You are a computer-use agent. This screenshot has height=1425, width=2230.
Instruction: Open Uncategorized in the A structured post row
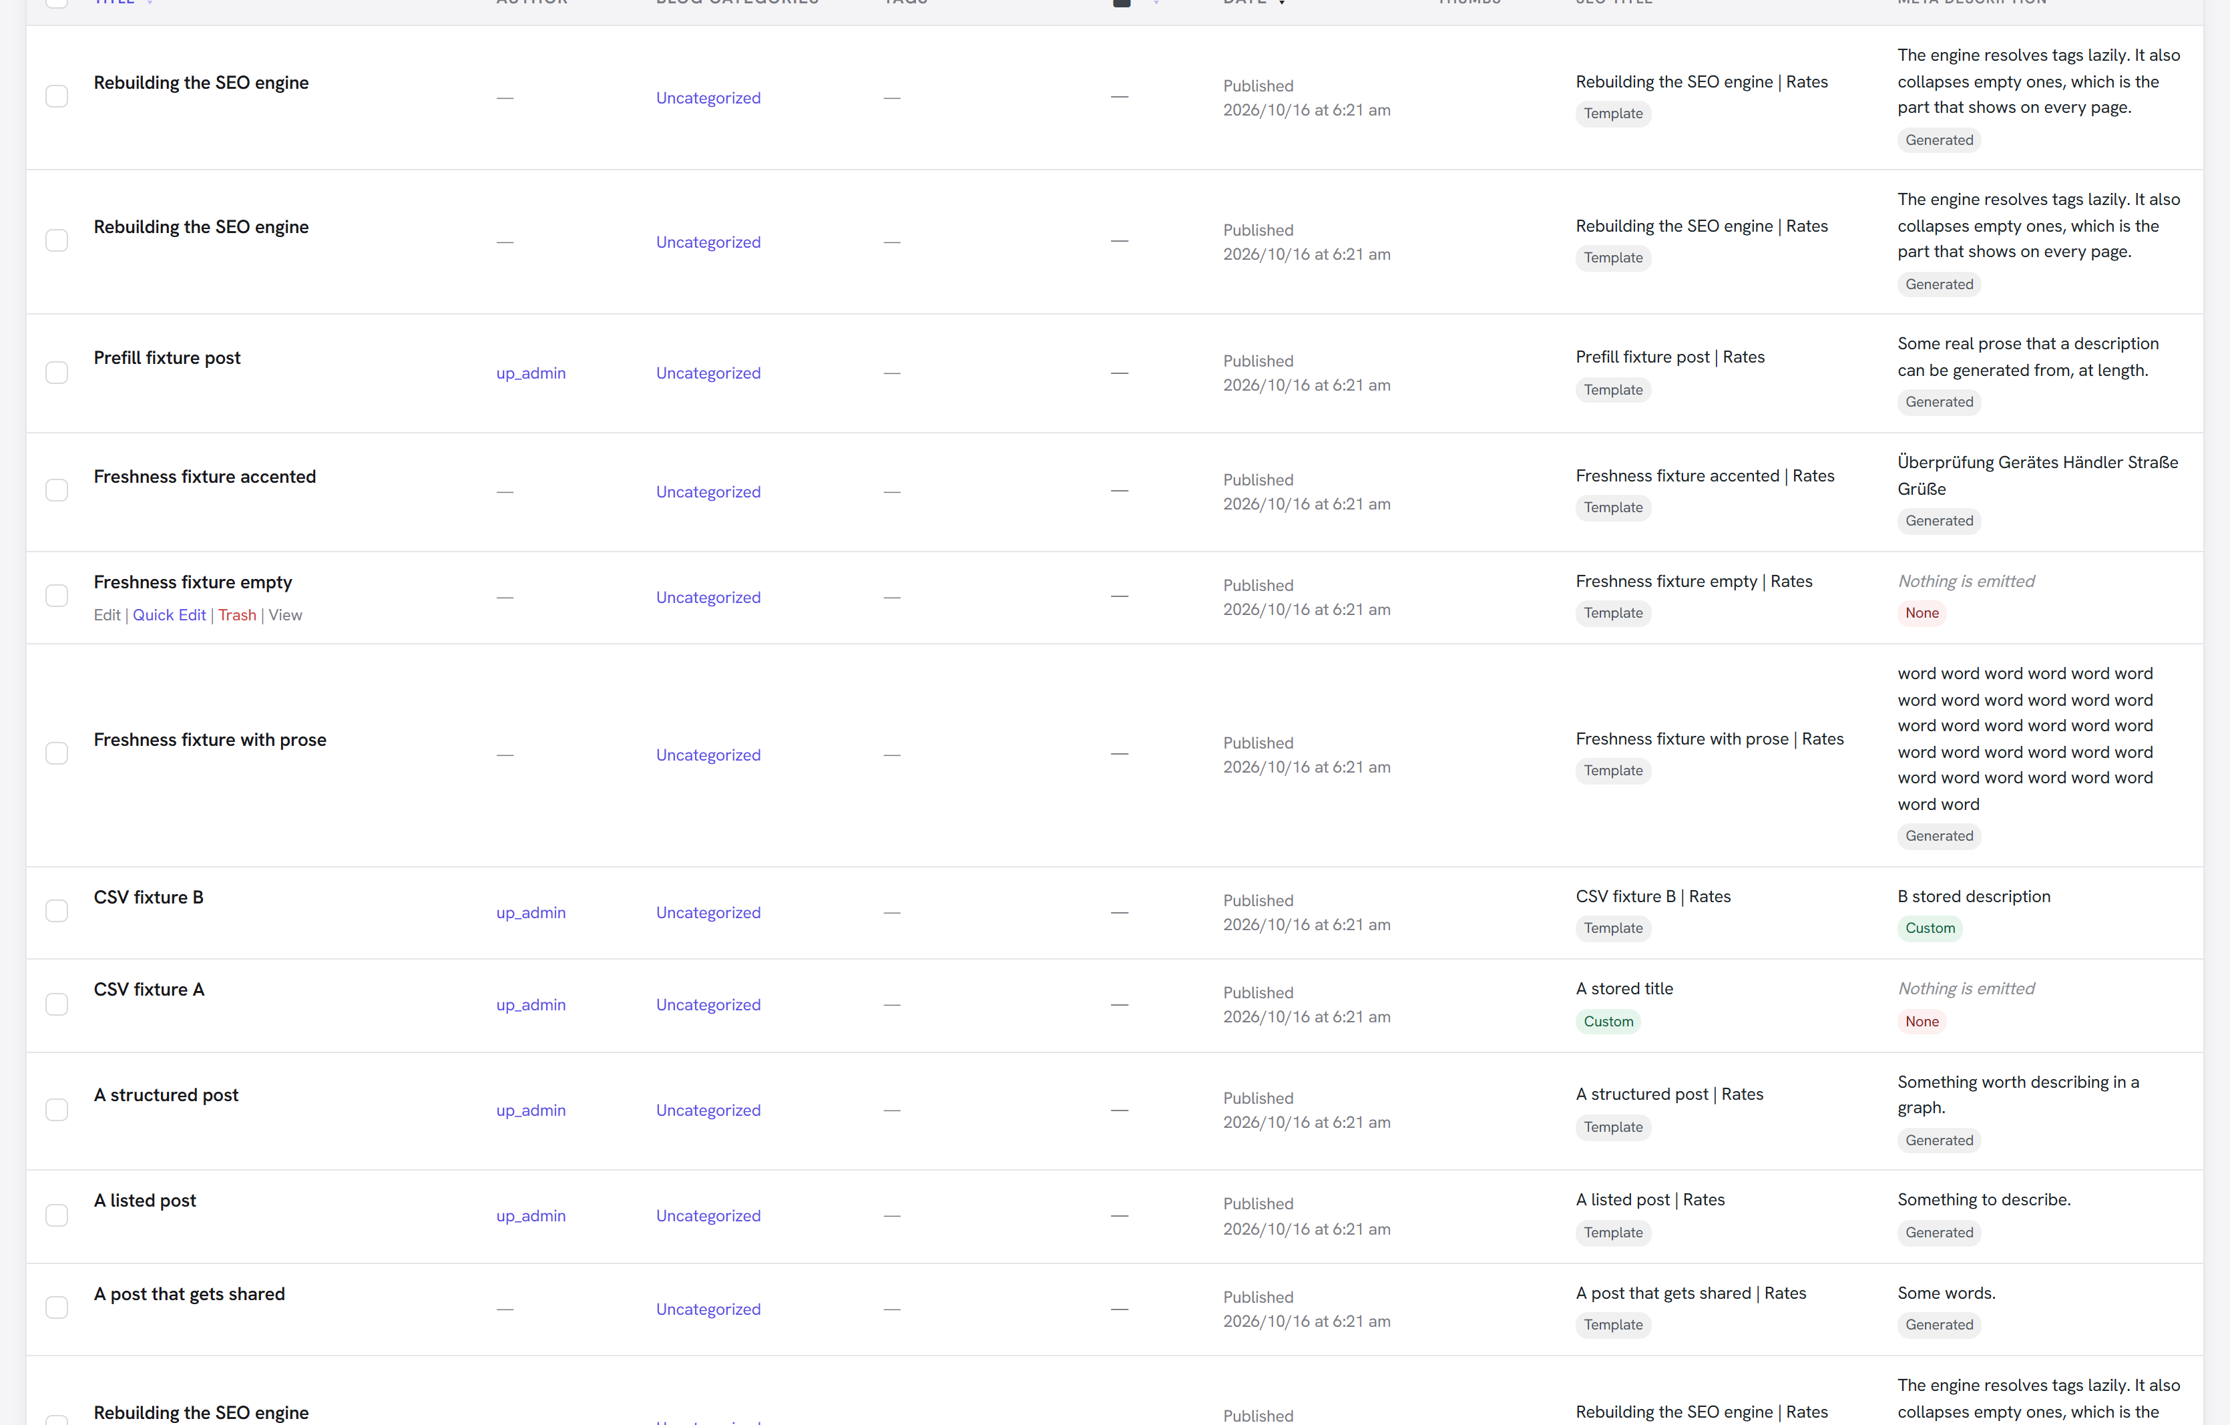[x=708, y=1110]
